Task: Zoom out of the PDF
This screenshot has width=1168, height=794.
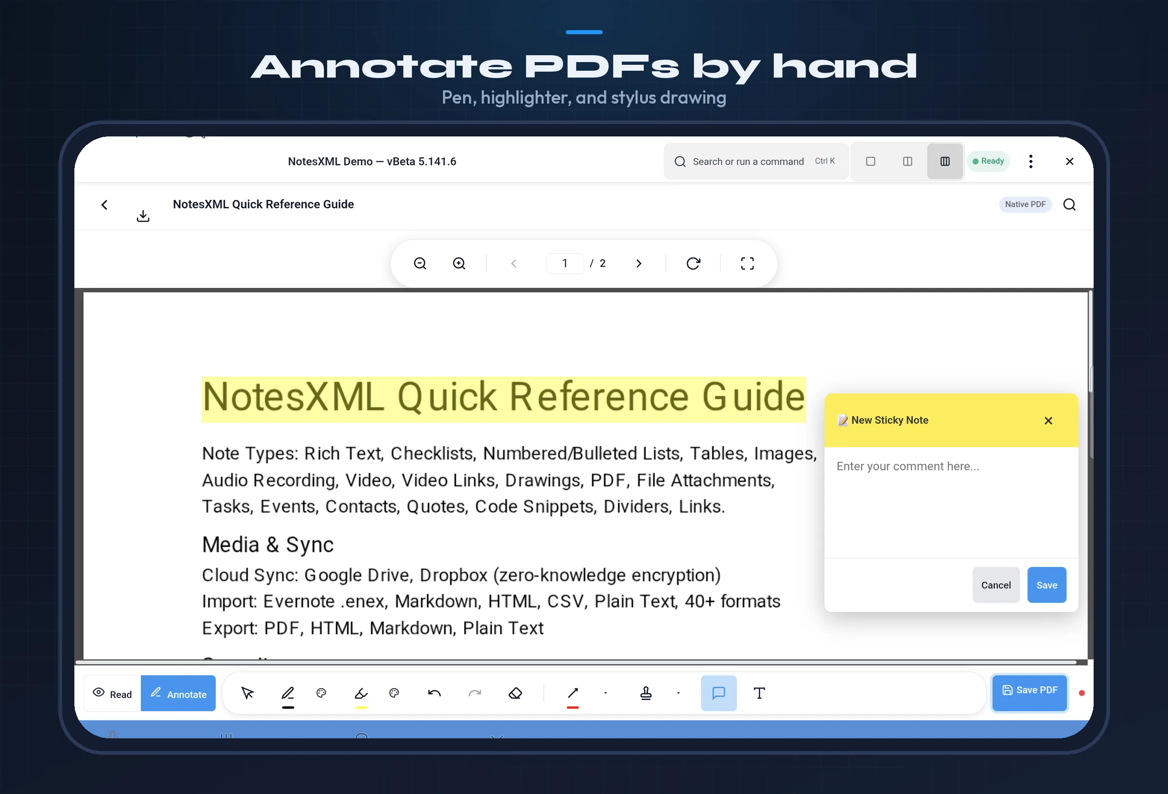Action: pyautogui.click(x=420, y=263)
